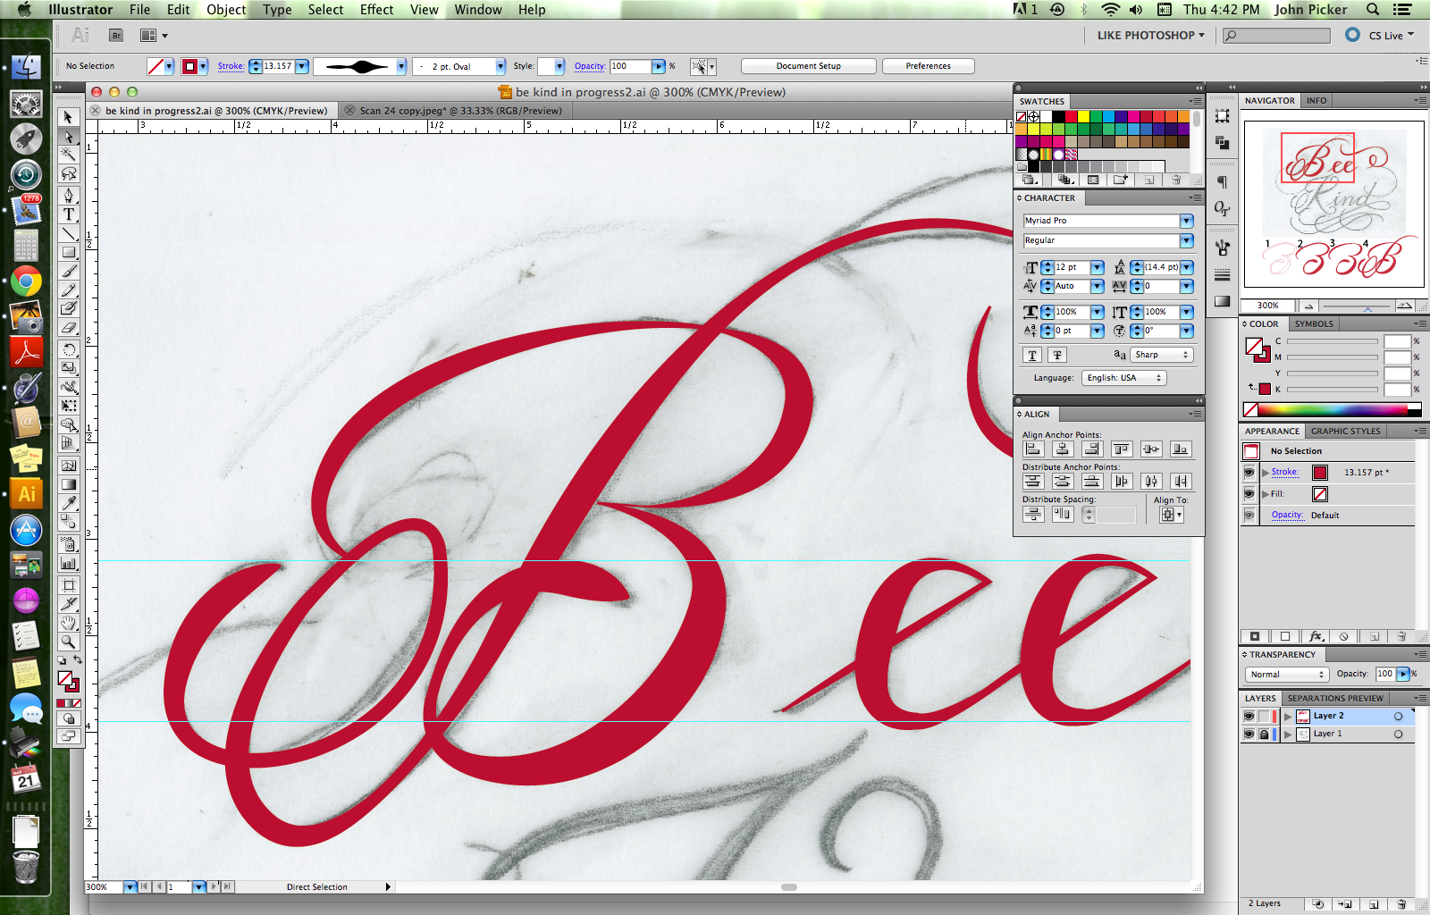Switch to the Separations Preview tab
The height and width of the screenshot is (915, 1430).
[1334, 698]
